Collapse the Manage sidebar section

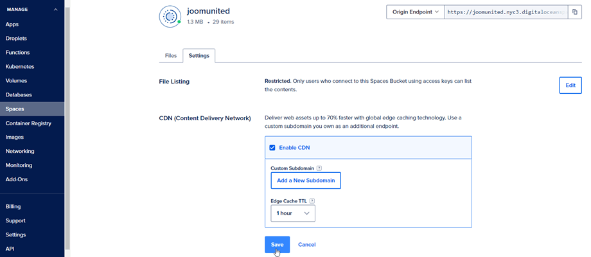click(x=55, y=10)
